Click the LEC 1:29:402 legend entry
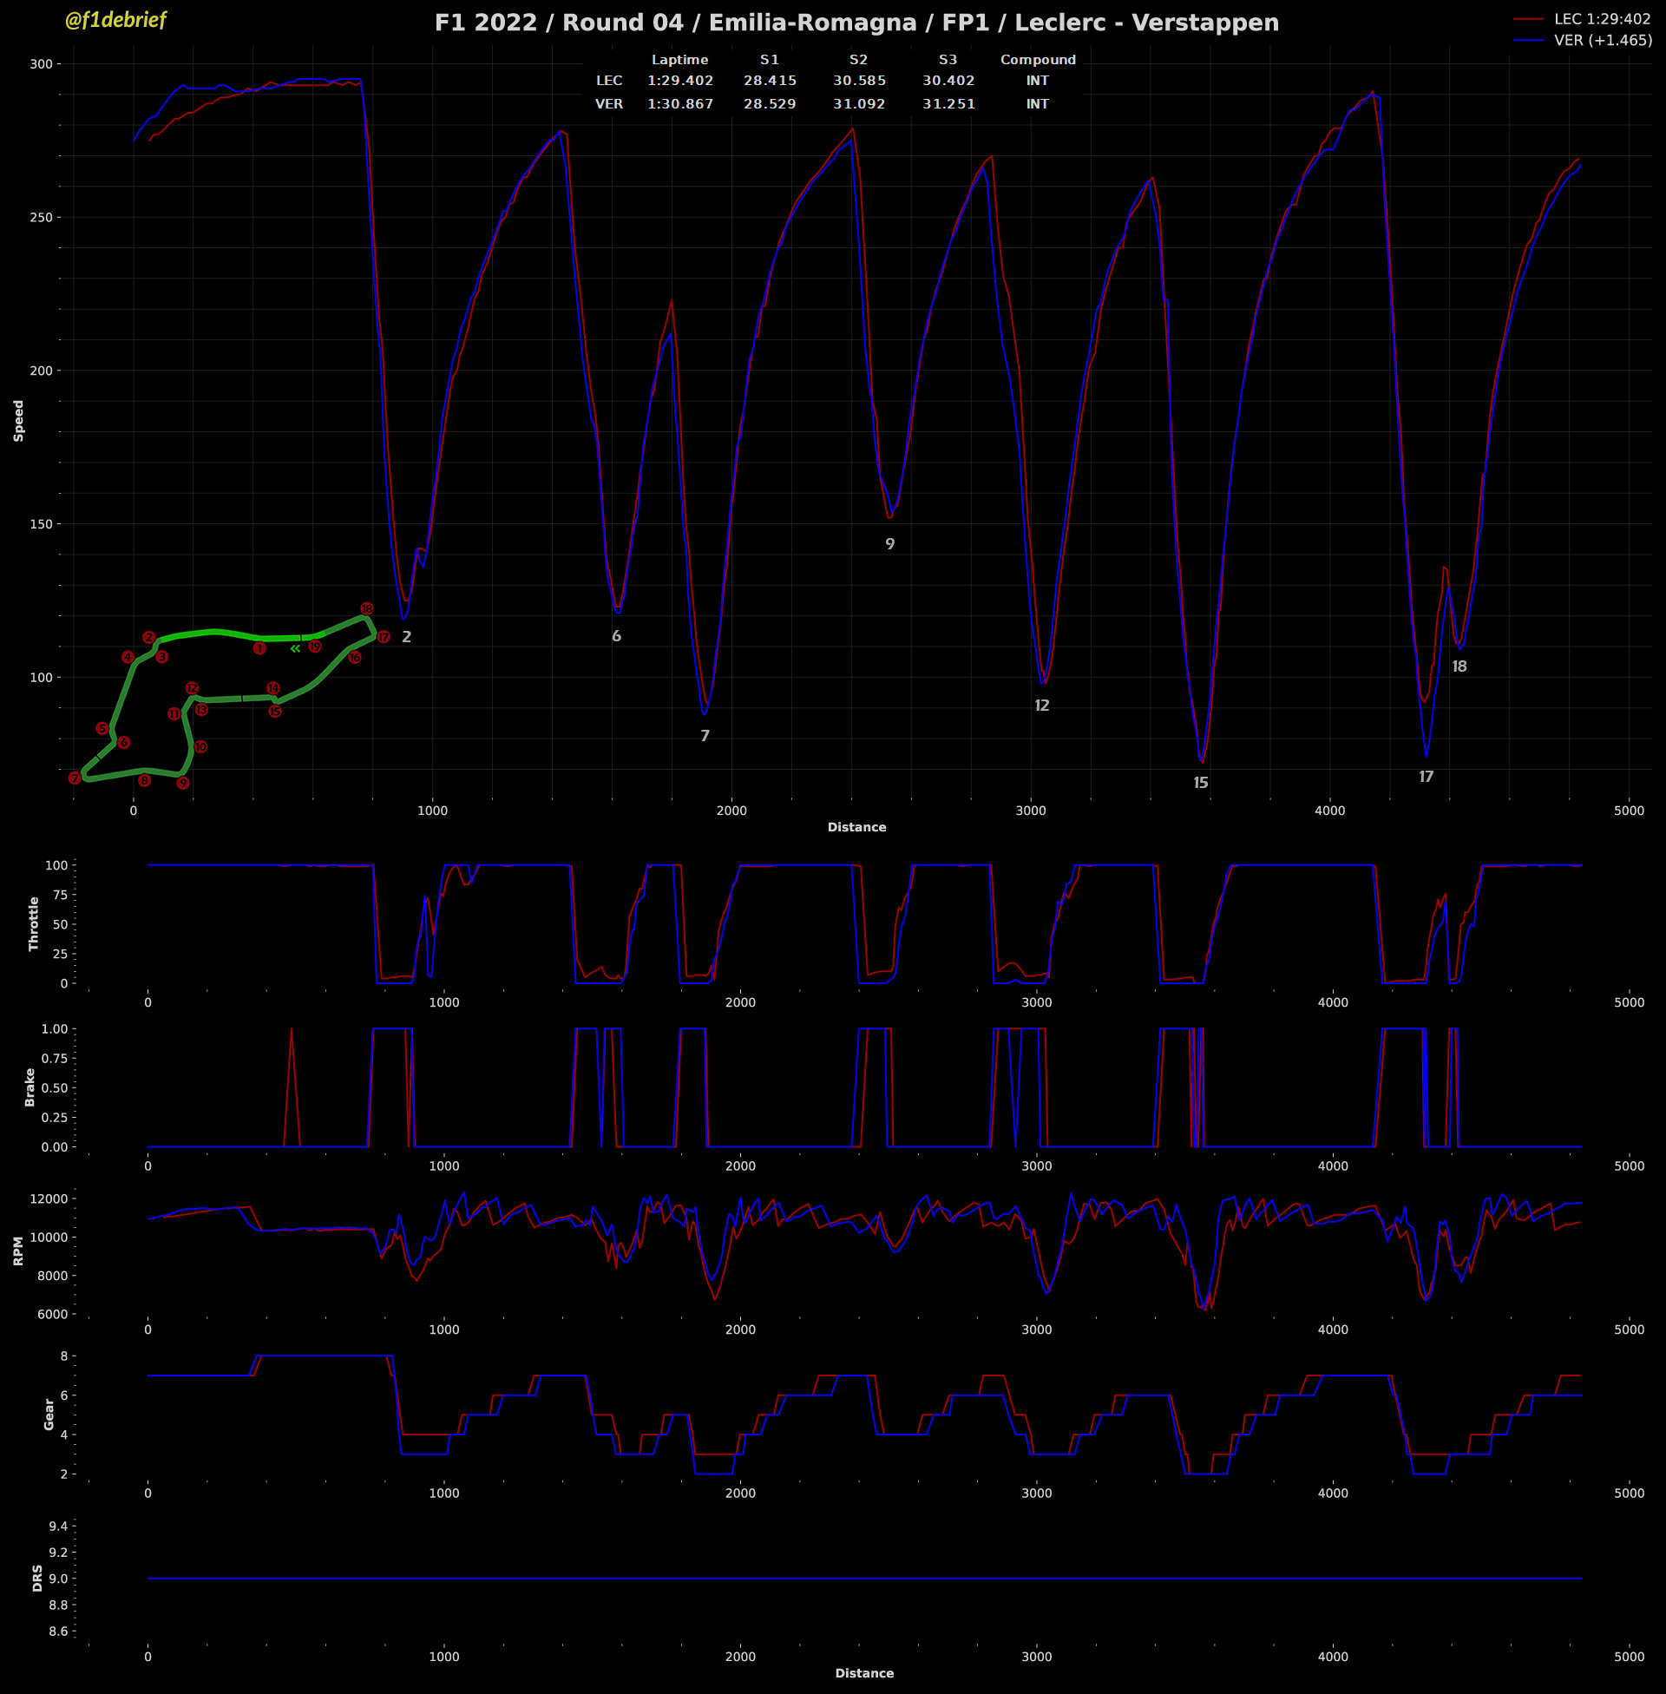 [1602, 19]
